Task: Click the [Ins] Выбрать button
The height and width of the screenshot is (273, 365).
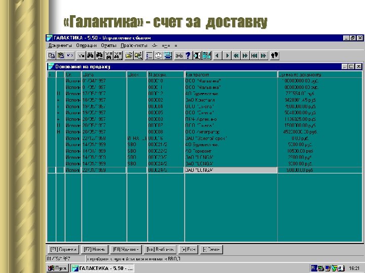Action: (160, 250)
